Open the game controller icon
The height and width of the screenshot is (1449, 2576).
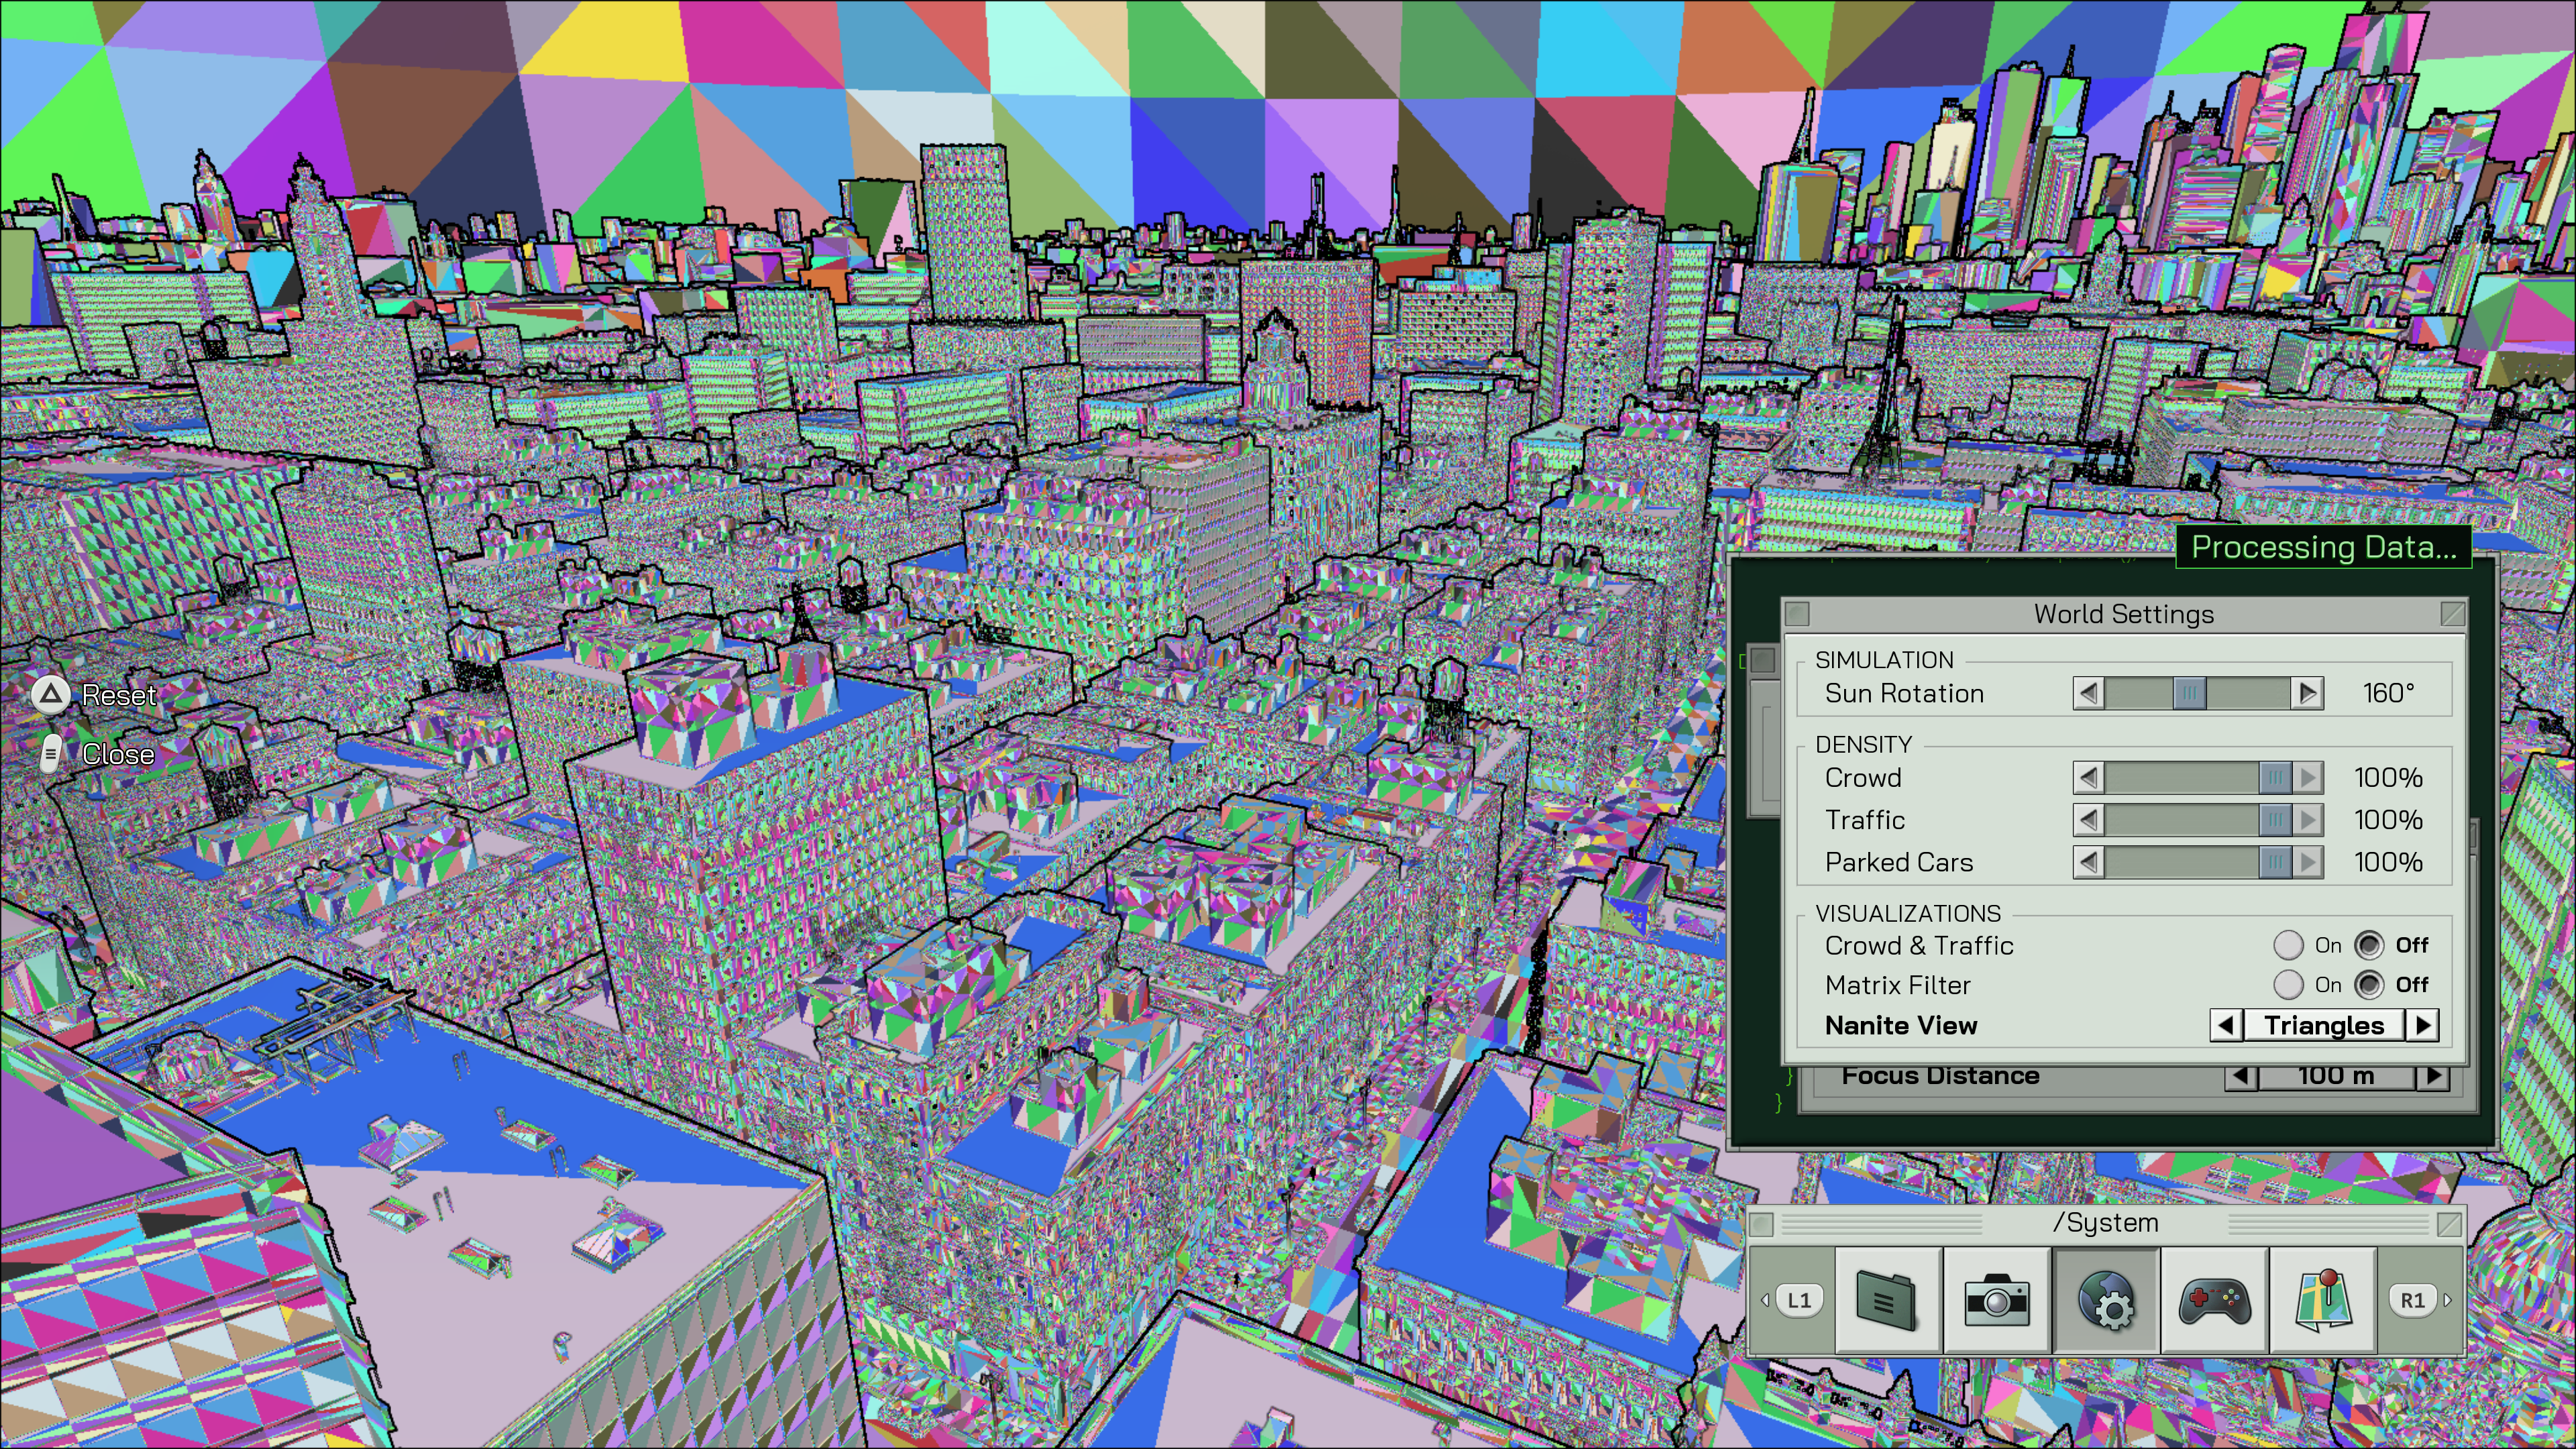point(2214,1300)
